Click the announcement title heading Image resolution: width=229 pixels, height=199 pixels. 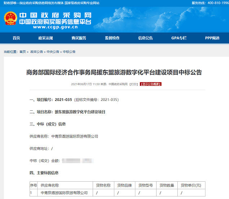114,72
